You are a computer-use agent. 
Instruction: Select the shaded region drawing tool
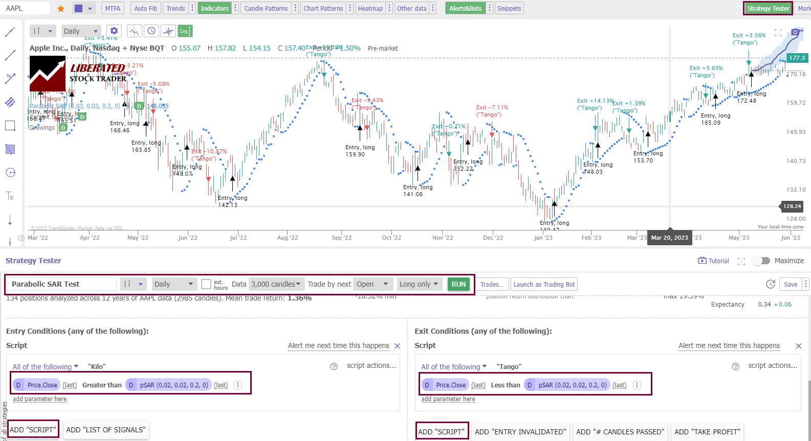[x=10, y=149]
